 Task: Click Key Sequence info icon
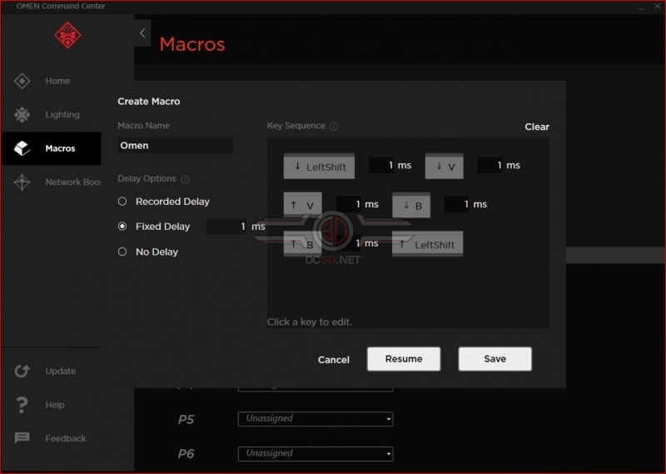(x=334, y=127)
